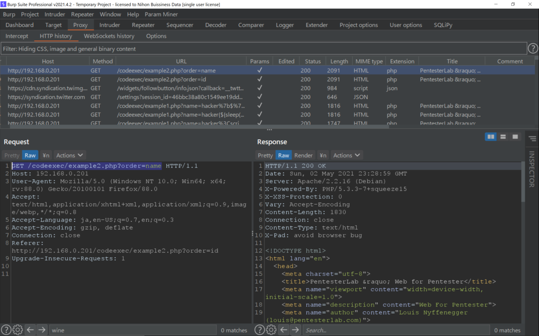Click the filter bar hiding CSS content
The height and width of the screenshot is (336, 539).
coord(264,48)
